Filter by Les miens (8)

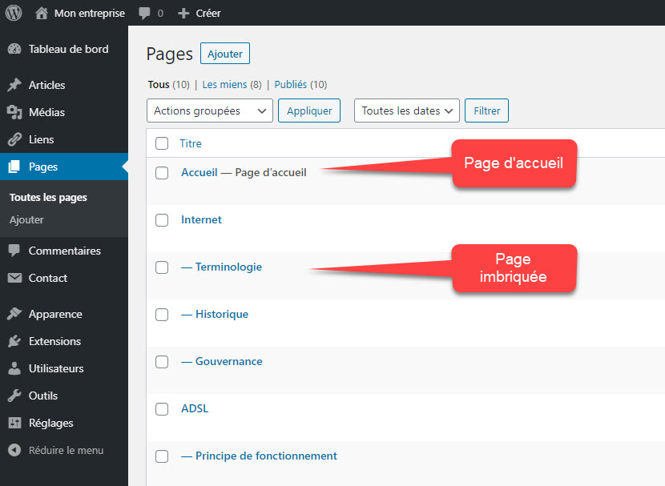coord(232,84)
